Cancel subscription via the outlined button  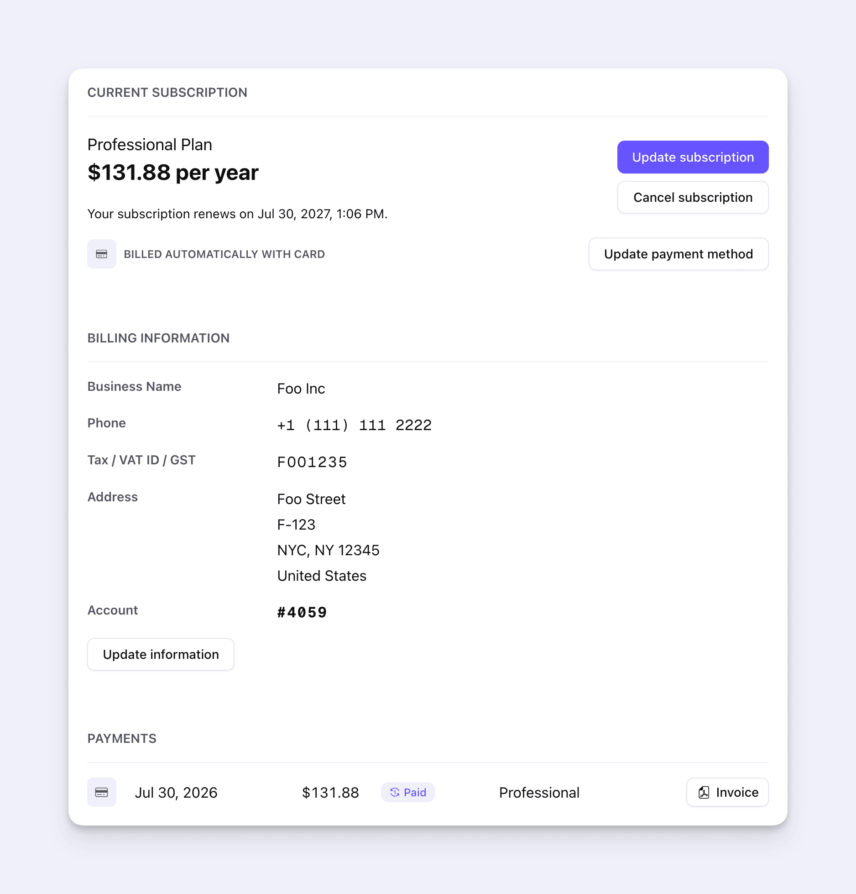pos(693,197)
